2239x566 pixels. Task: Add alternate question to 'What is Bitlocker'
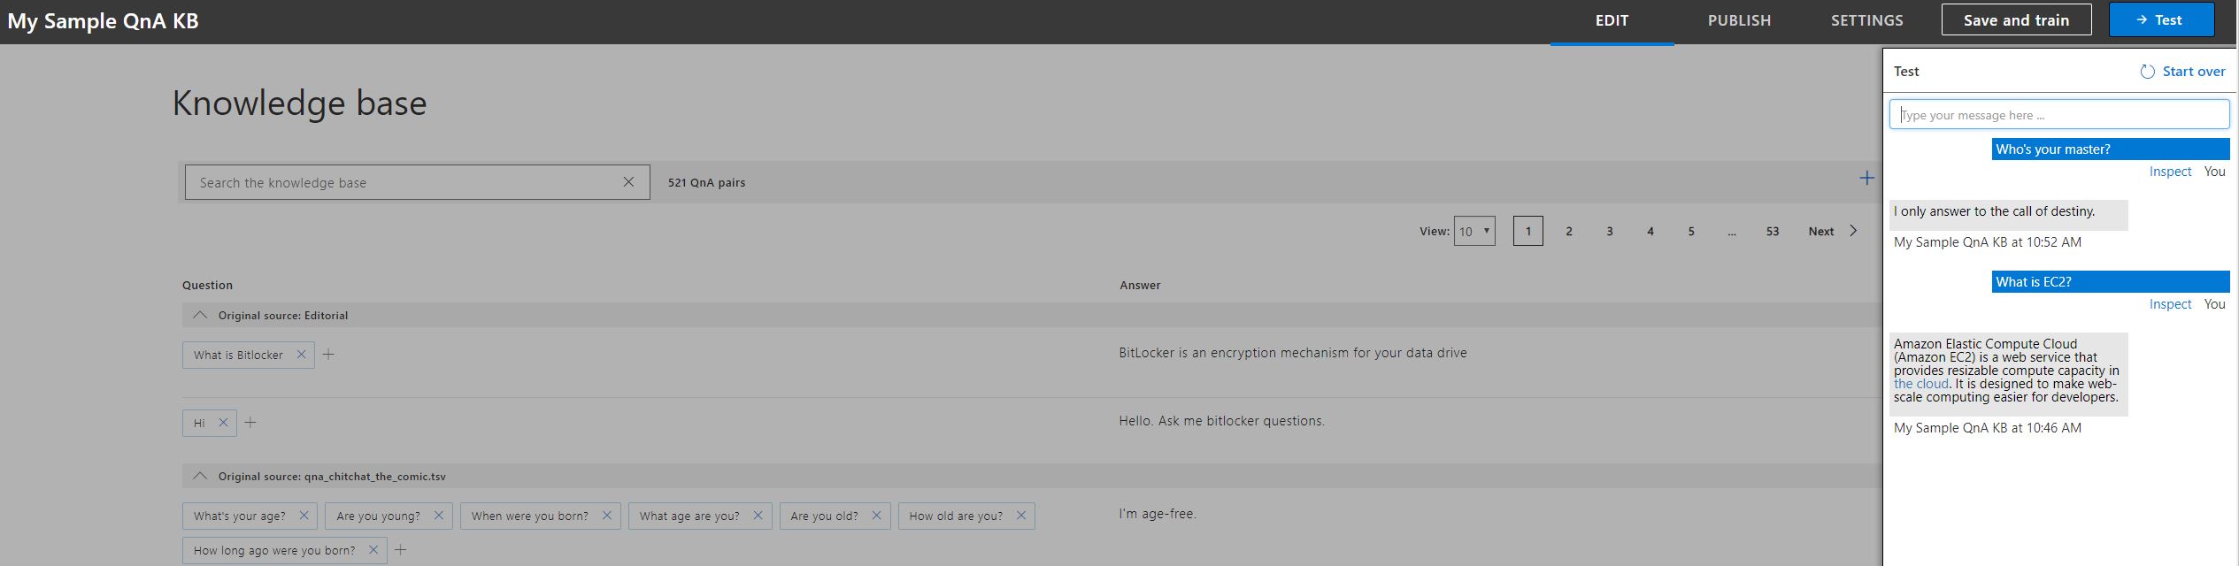pyautogui.click(x=328, y=355)
